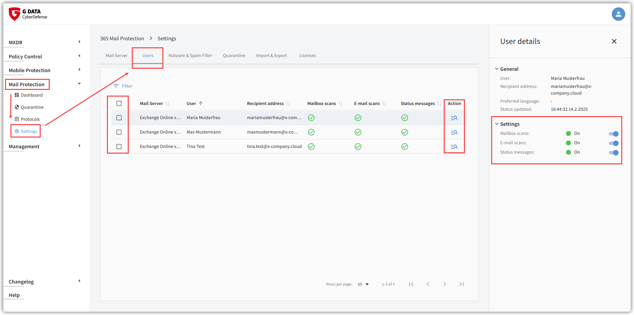Image resolution: width=634 pixels, height=315 pixels.
Task: Toggle Status messages switch in User details
Action: click(613, 153)
